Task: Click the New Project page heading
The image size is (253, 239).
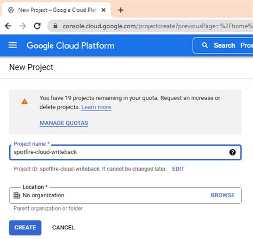Action: click(x=31, y=67)
